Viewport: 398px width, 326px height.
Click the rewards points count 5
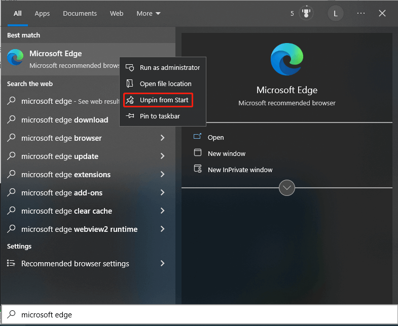(x=292, y=14)
